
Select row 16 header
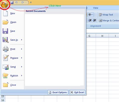3,100
